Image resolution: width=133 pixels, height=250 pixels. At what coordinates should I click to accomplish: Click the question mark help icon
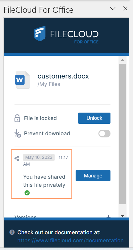pos(12,232)
